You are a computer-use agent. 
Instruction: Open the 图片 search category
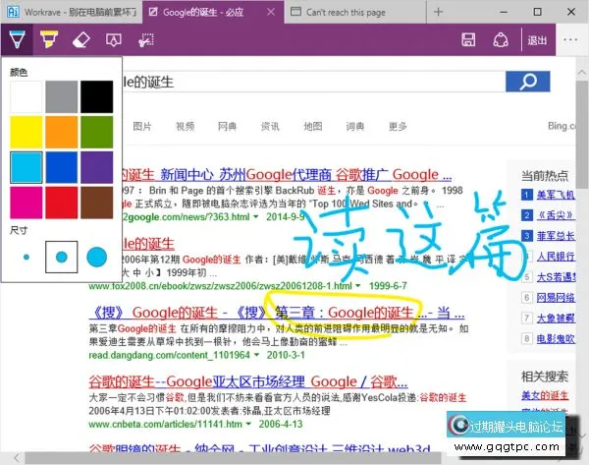pyautogui.click(x=142, y=127)
